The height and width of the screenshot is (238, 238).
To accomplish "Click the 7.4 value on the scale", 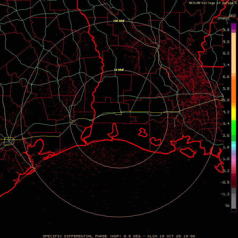I will [x=226, y=65].
